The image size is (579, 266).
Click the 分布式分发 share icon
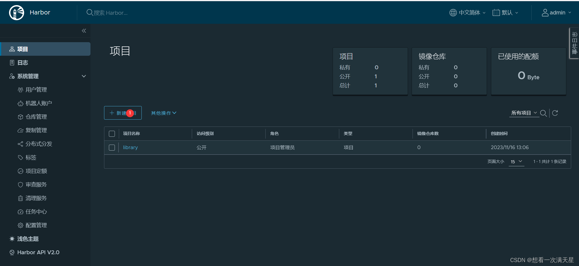[x=21, y=144]
